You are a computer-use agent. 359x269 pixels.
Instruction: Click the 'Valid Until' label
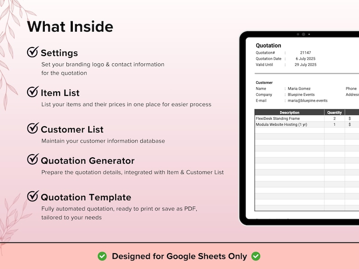click(x=264, y=65)
